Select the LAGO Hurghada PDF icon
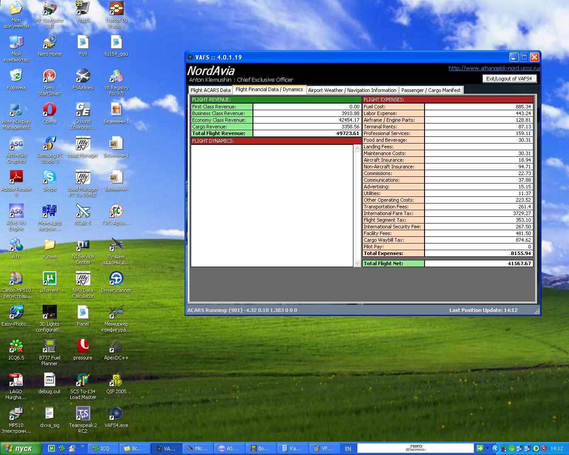 (16, 386)
